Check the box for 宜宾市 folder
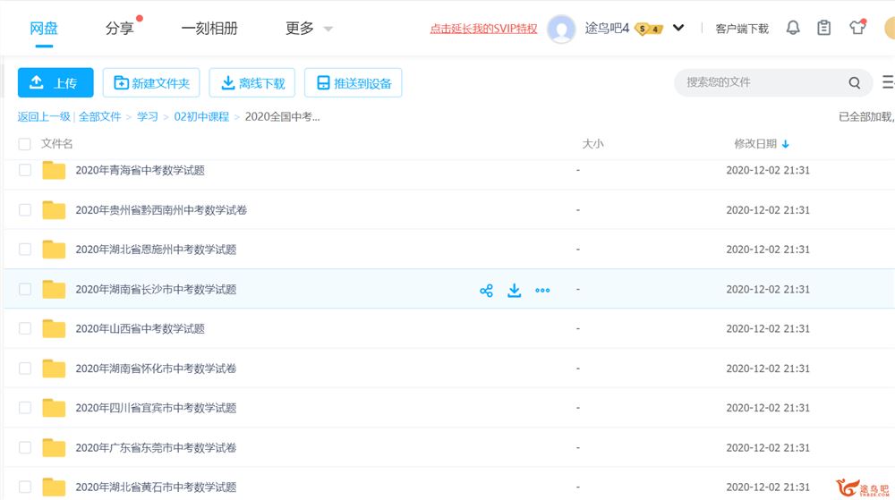895x500 pixels. point(24,408)
